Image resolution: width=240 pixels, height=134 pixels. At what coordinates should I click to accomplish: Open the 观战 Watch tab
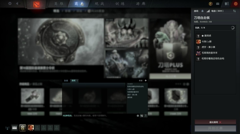[x=99, y=4]
